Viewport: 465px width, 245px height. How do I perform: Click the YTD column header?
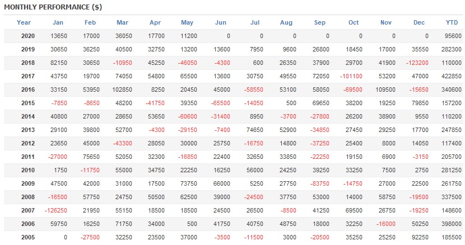coord(452,22)
